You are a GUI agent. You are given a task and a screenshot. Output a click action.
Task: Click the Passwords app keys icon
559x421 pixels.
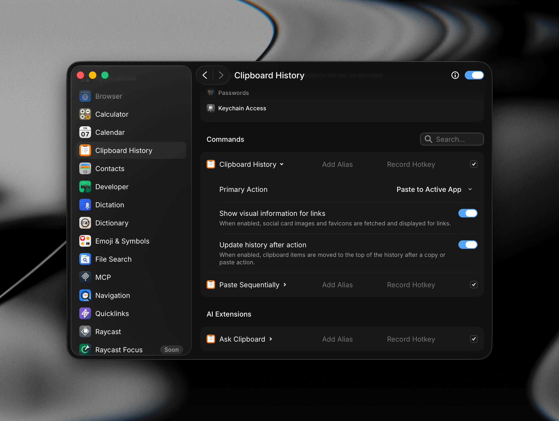(211, 93)
